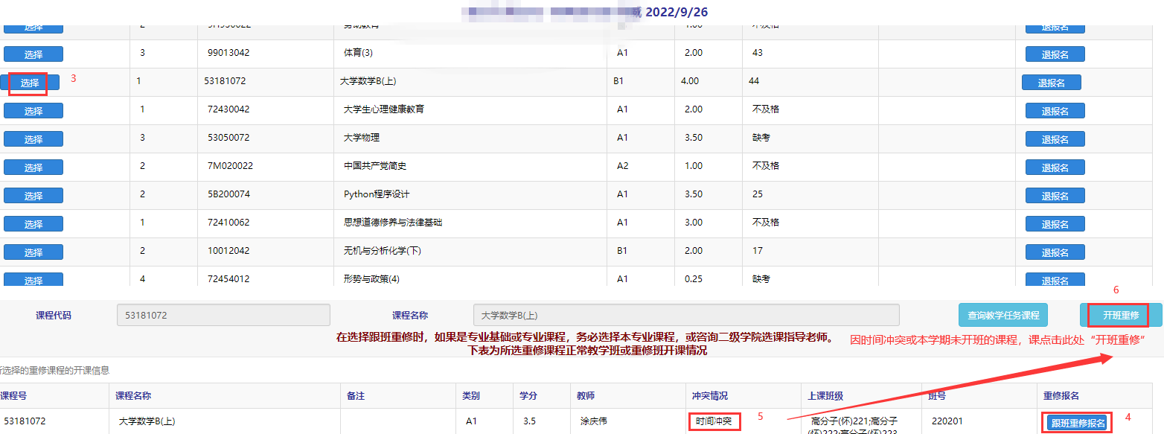Image resolution: width=1164 pixels, height=434 pixels.
Task: Withdraw from 大学数学B(上) using 退报名
Action: (1051, 83)
